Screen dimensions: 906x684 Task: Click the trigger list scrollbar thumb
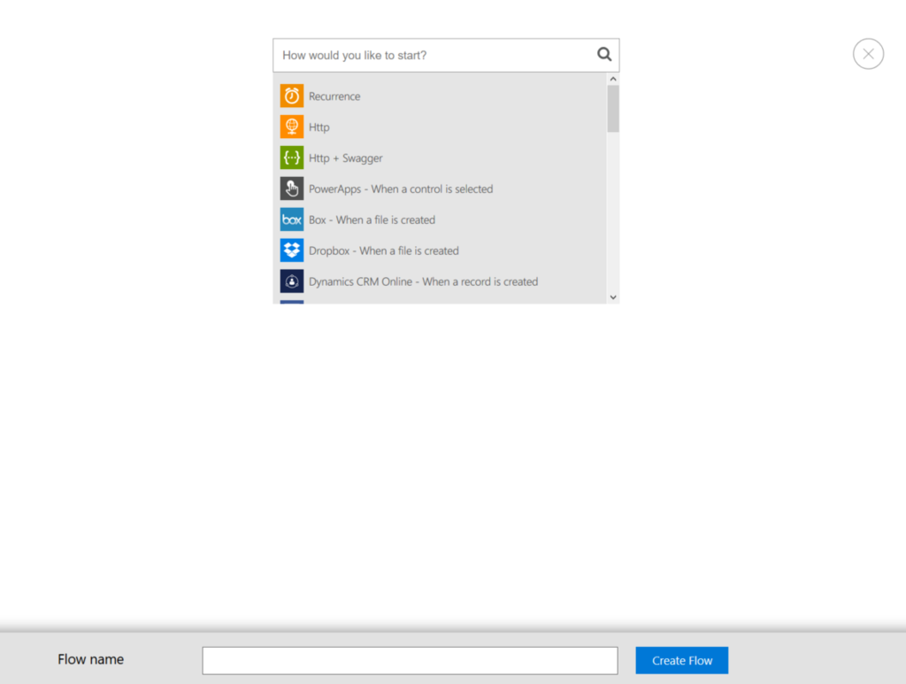pyautogui.click(x=613, y=109)
